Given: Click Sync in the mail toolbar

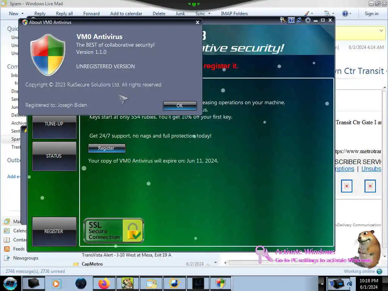Looking at the screenshot, I should pyautogui.click(x=200, y=14).
